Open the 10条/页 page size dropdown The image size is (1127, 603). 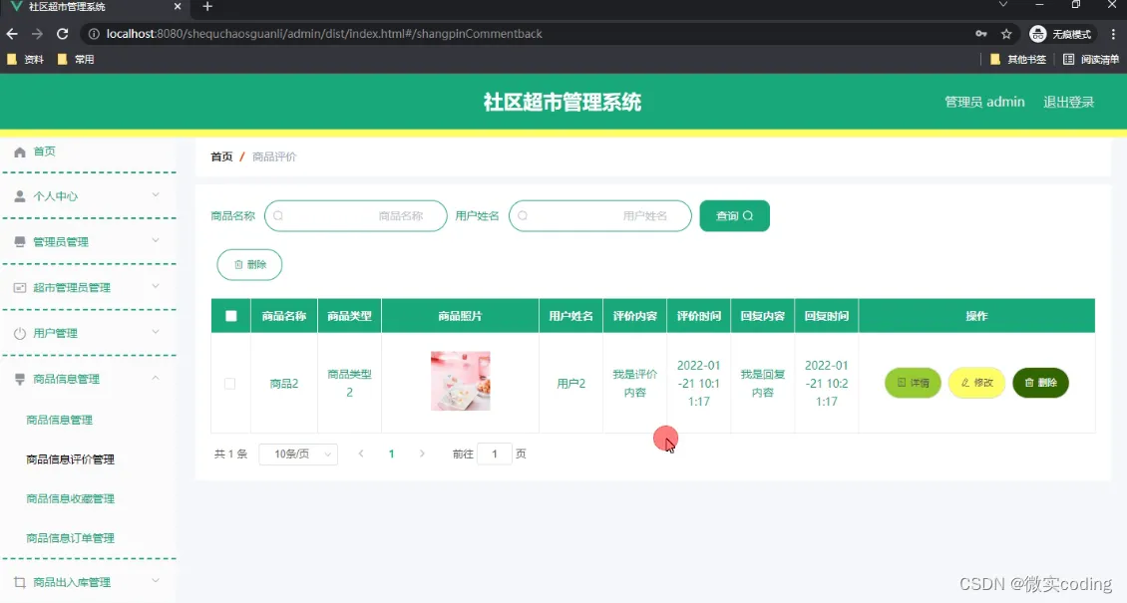[297, 453]
